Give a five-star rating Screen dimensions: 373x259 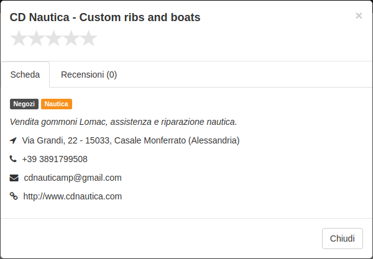pyautogui.click(x=88, y=38)
